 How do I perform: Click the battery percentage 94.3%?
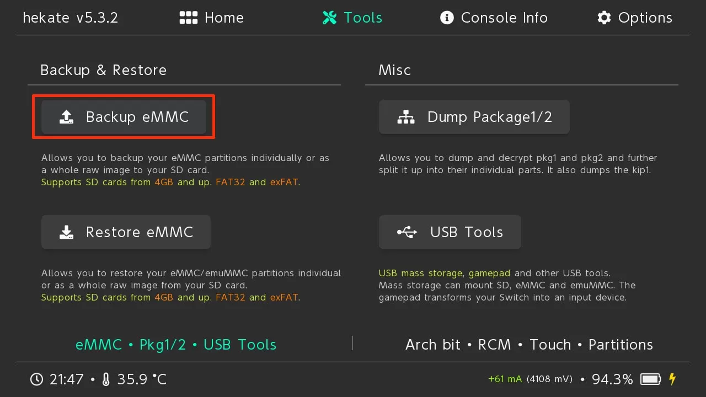[612, 379]
